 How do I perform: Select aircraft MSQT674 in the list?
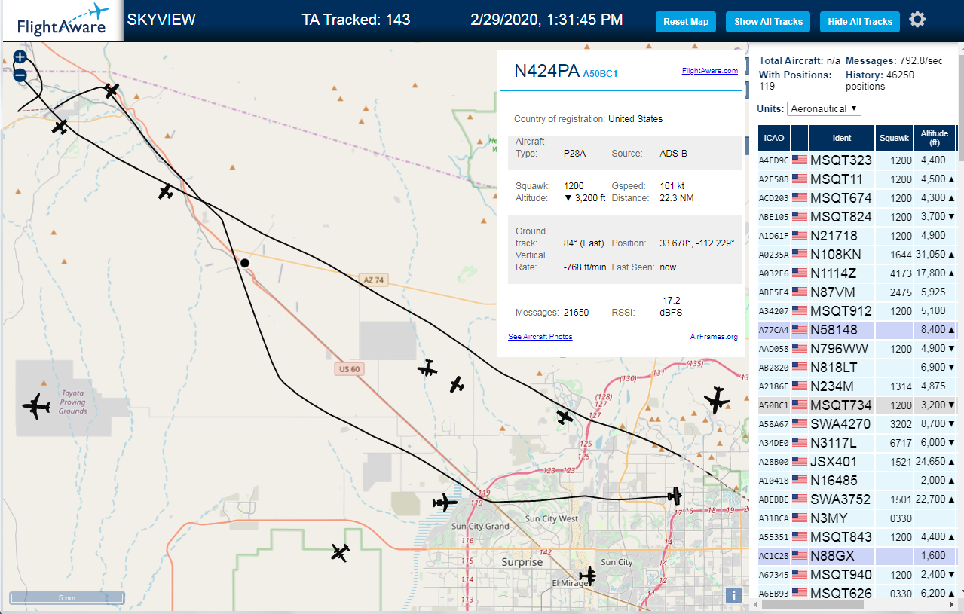[857, 198]
